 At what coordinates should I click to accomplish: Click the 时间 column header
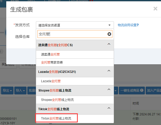coord(136,103)
